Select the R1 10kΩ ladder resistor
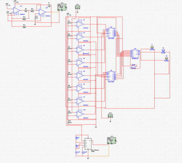 (x=68, y=23)
